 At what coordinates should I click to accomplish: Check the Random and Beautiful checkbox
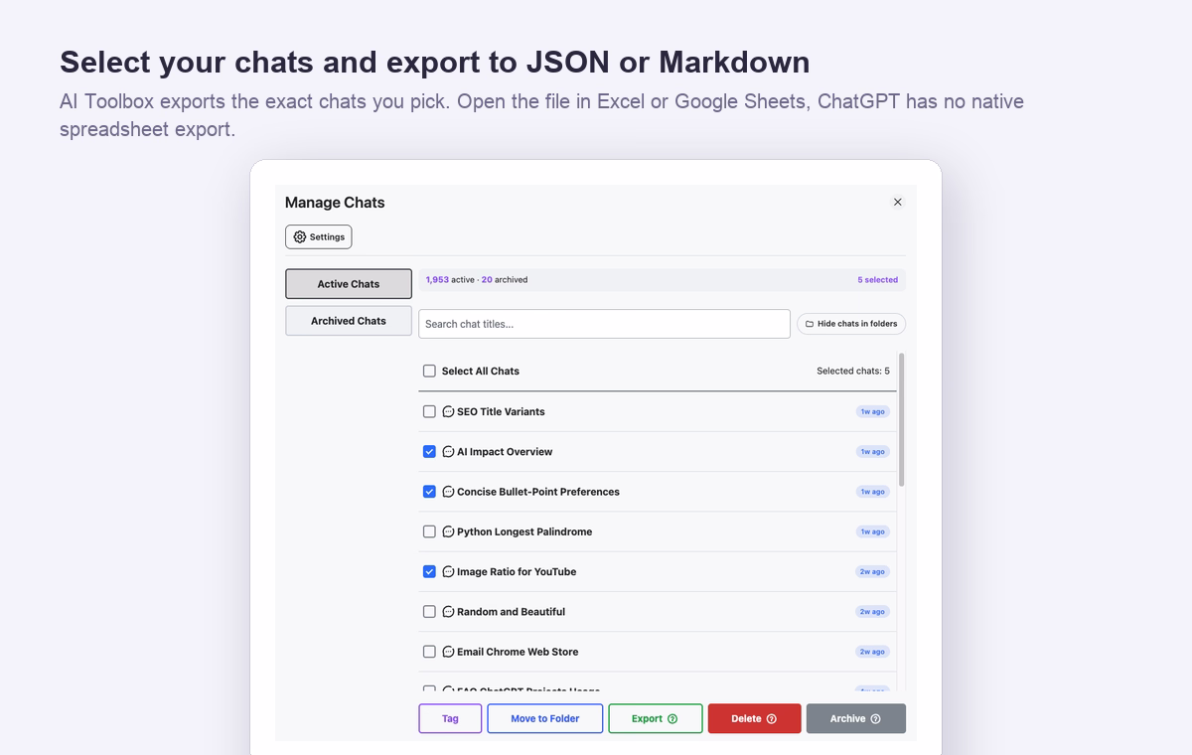coord(429,612)
